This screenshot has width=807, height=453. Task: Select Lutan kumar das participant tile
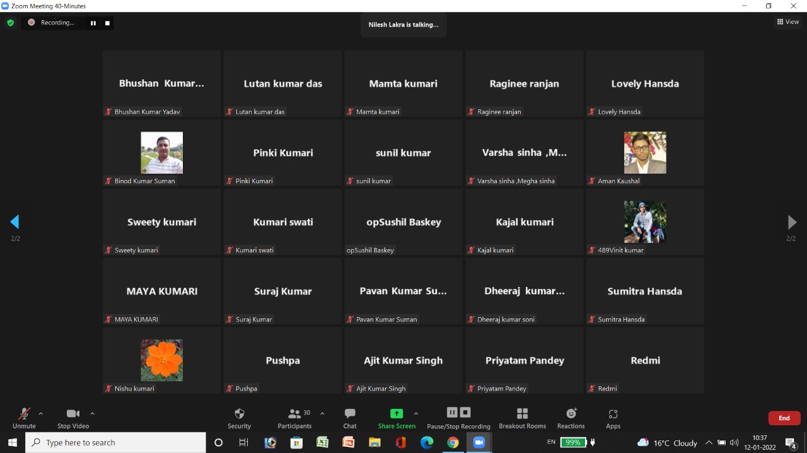point(283,83)
